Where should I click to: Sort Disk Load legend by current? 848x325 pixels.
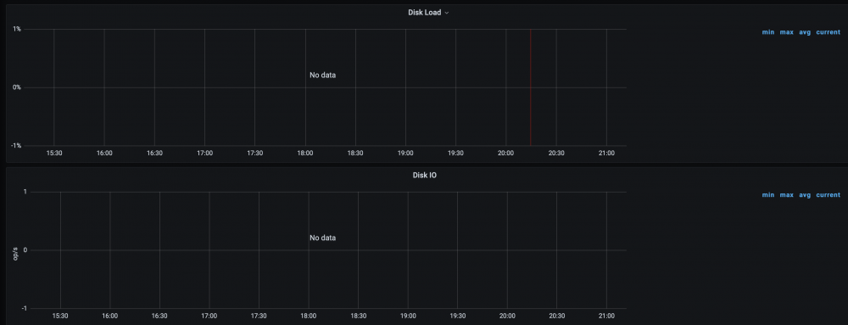[828, 32]
